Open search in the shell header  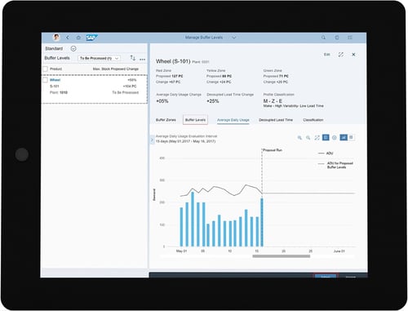pyautogui.click(x=323, y=38)
